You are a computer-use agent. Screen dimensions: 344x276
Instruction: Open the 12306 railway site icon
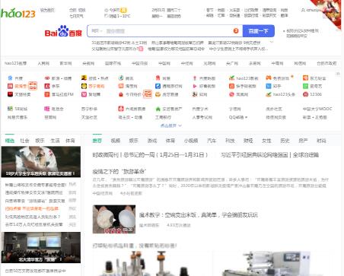[x=305, y=94]
